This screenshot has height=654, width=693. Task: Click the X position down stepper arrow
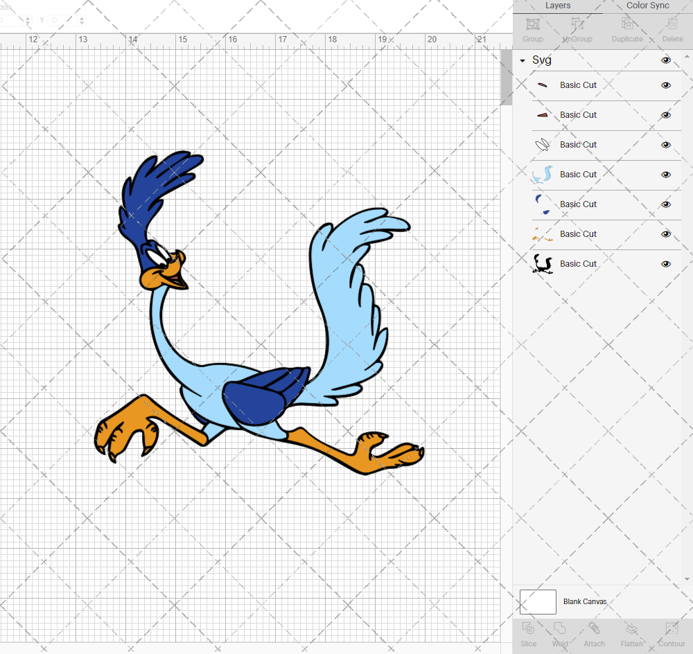point(28,23)
